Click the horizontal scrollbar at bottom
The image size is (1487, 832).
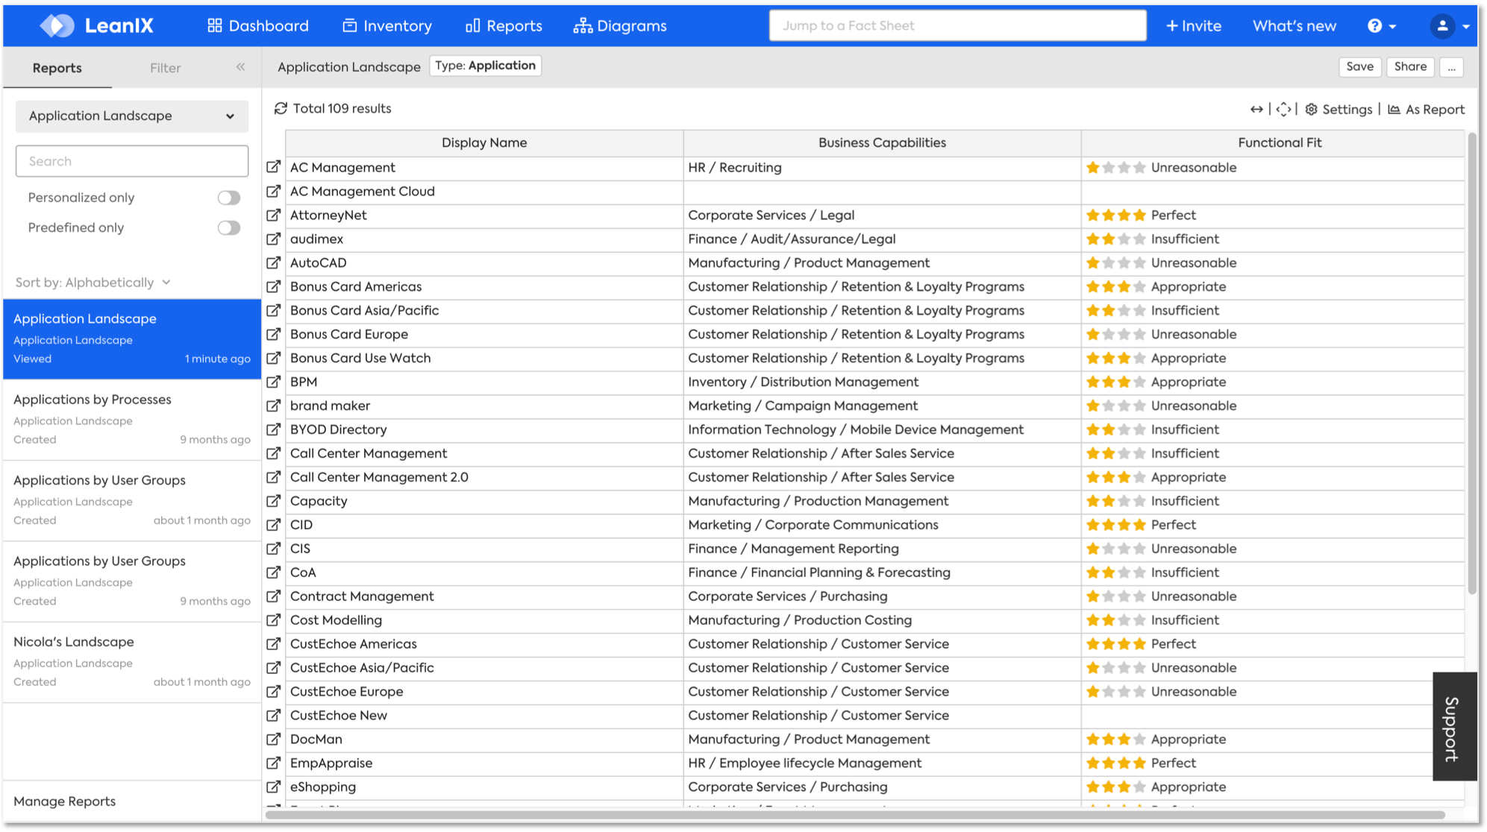854,815
